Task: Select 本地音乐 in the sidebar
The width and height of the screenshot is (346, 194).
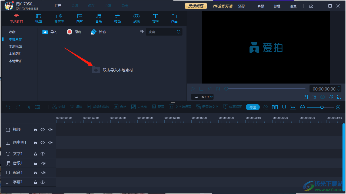Action: [15, 61]
